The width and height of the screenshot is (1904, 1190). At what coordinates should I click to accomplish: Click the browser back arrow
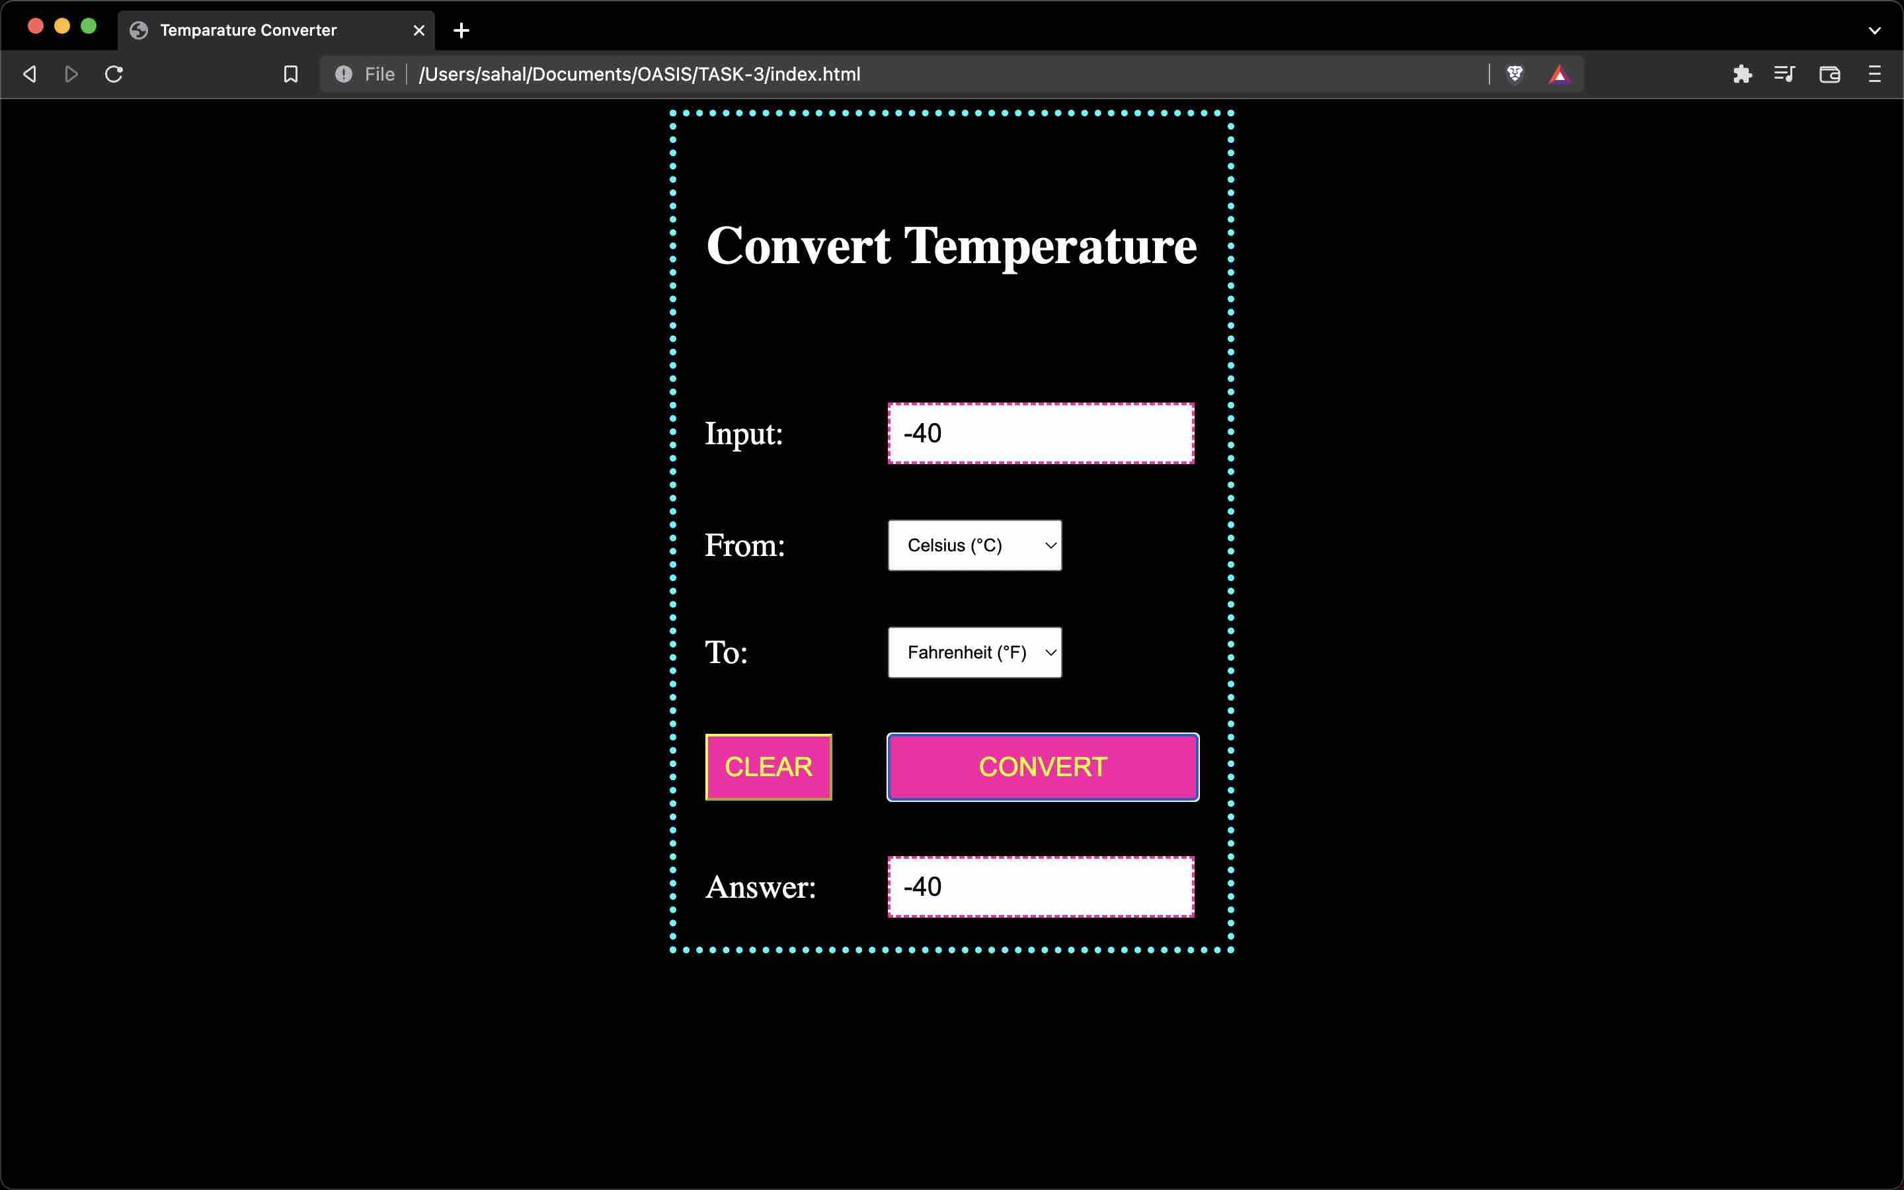(x=30, y=74)
